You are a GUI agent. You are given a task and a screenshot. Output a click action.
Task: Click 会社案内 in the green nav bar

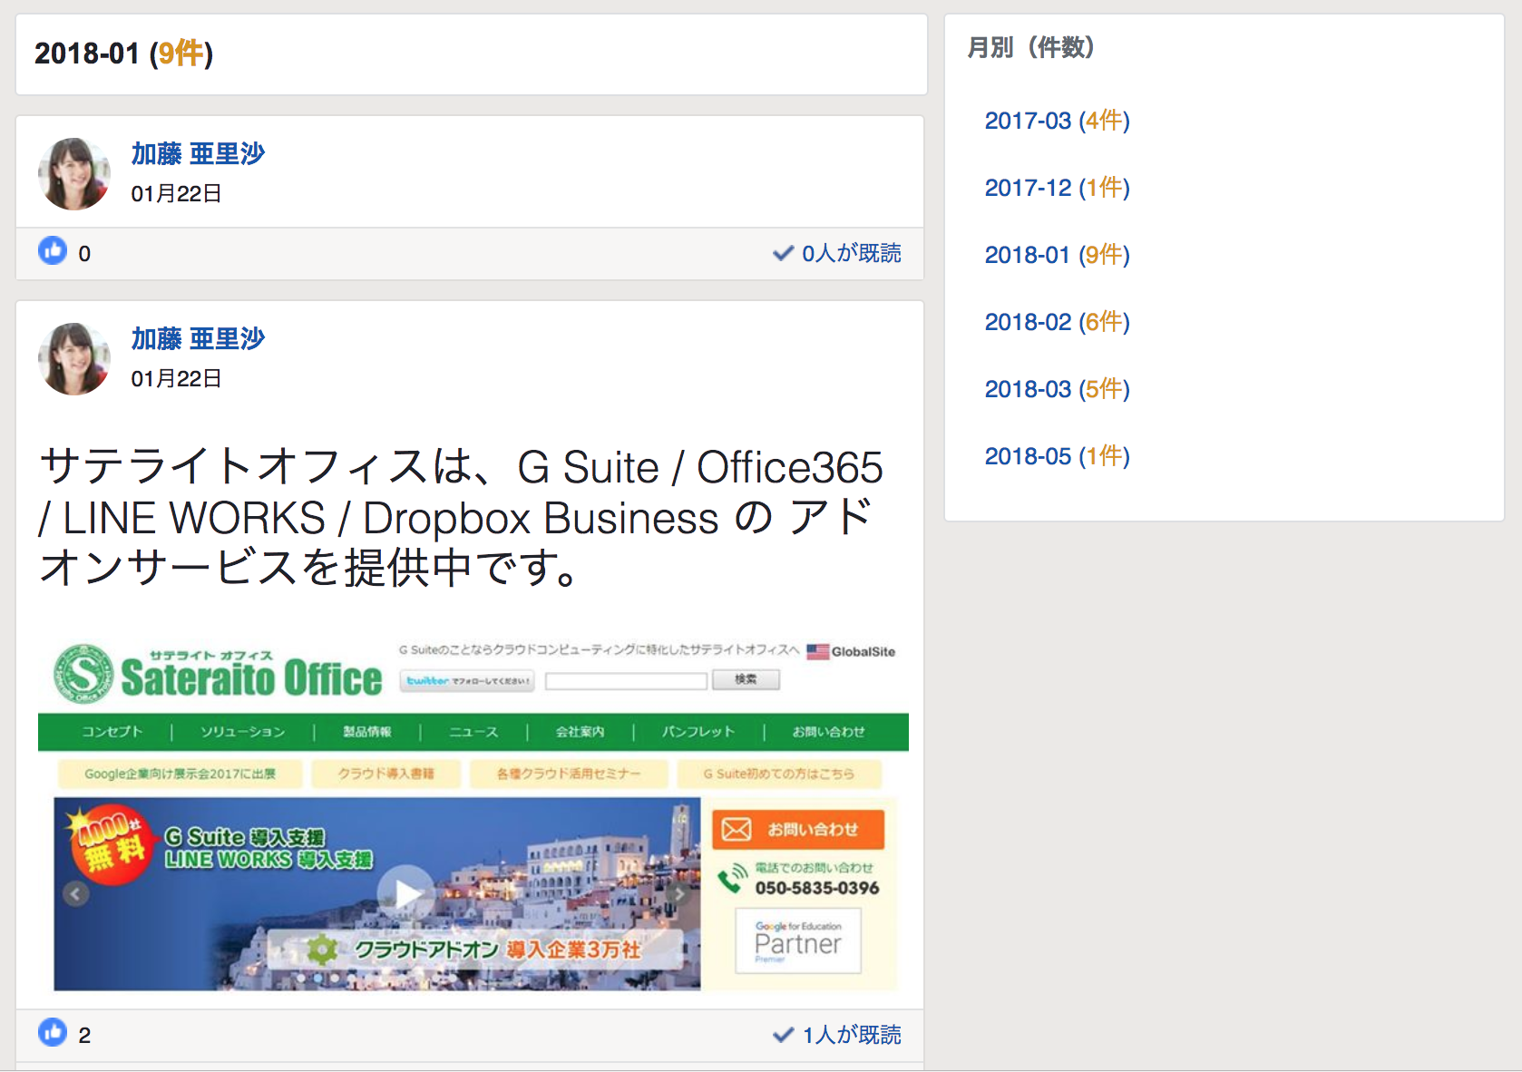point(581,732)
